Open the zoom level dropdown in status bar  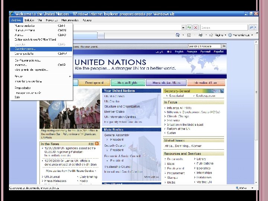(x=252, y=188)
